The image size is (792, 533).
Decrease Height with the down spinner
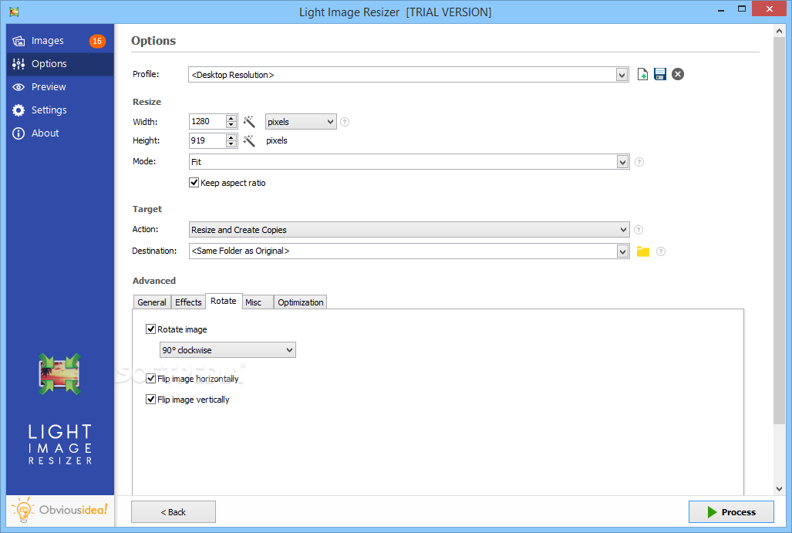pyautogui.click(x=231, y=144)
